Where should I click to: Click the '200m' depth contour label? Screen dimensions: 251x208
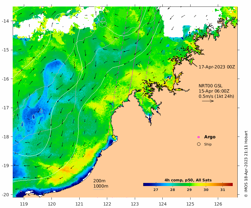[99, 181]
